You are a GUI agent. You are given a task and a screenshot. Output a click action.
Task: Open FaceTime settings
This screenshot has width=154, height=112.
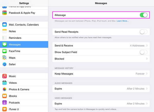pos(24,51)
